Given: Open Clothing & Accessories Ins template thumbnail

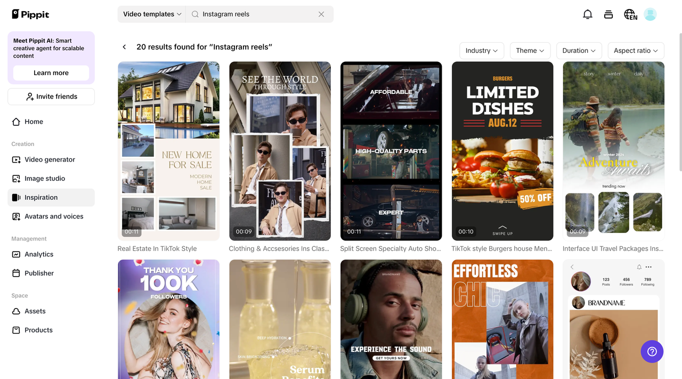Looking at the screenshot, I should 280,151.
